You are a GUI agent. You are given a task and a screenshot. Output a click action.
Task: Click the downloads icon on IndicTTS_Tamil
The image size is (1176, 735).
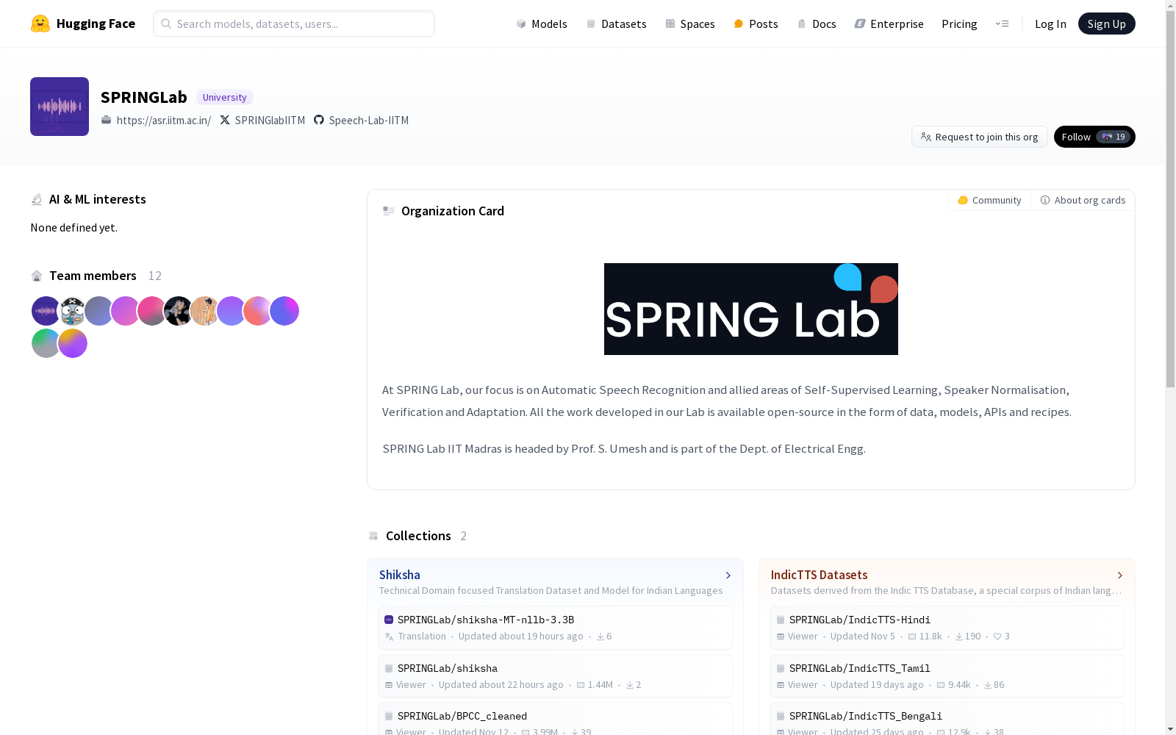(x=988, y=685)
